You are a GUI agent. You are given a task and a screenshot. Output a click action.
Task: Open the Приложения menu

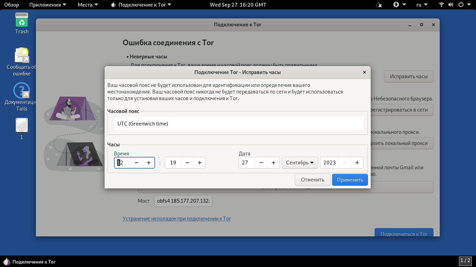coord(45,5)
